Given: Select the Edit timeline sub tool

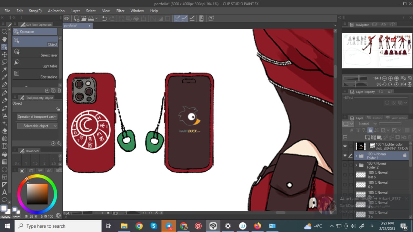Looking at the screenshot, I should (35, 74).
